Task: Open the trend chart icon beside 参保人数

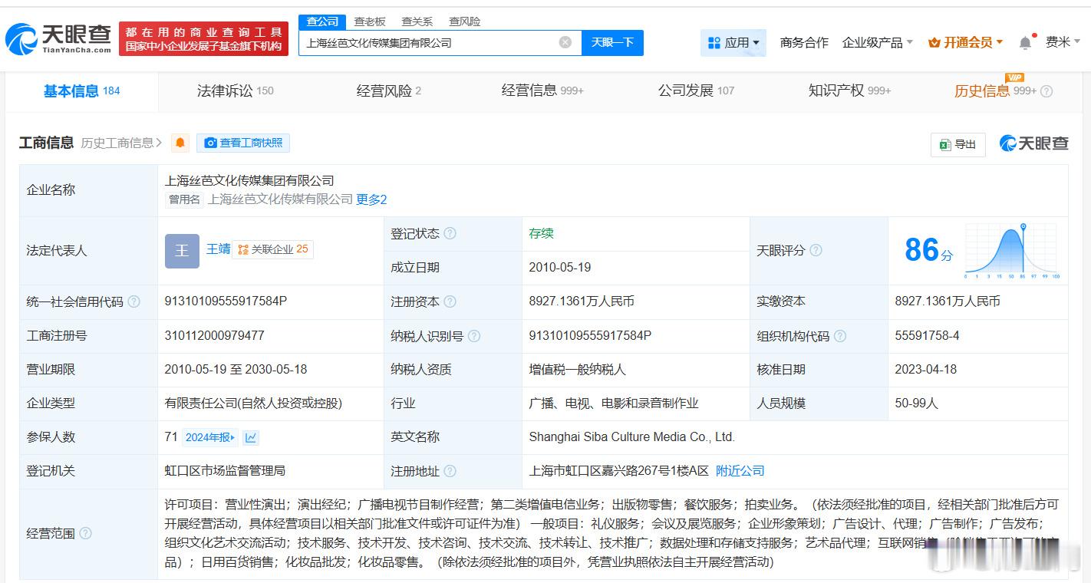Action: pos(251,437)
